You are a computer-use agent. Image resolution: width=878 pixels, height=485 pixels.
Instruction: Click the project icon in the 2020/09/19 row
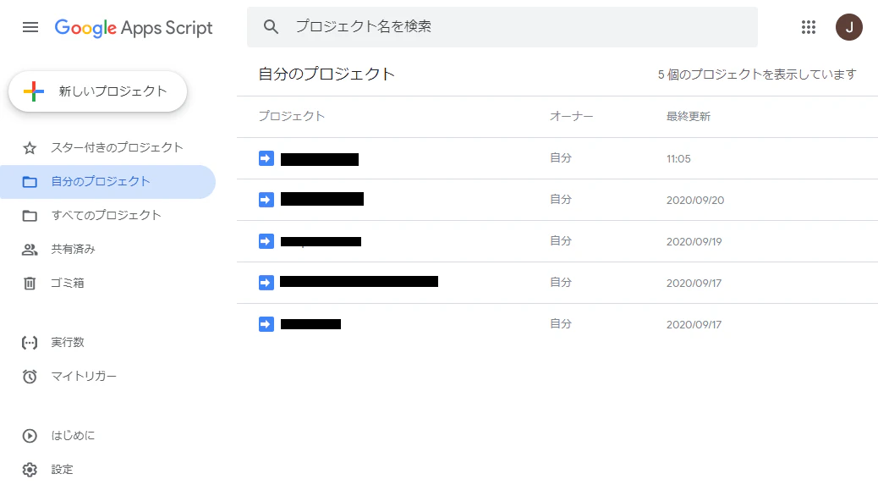266,241
